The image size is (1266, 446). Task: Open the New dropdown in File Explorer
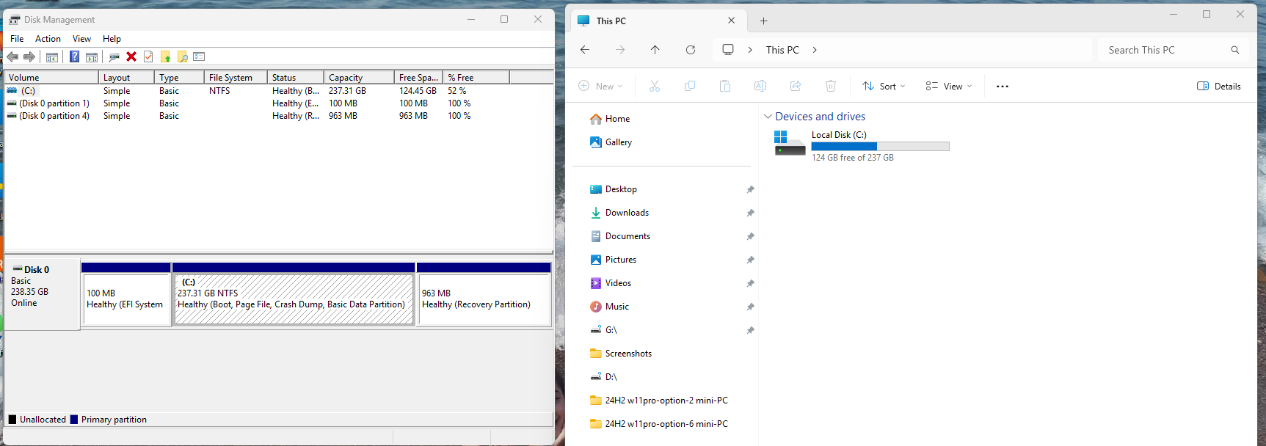tap(601, 86)
